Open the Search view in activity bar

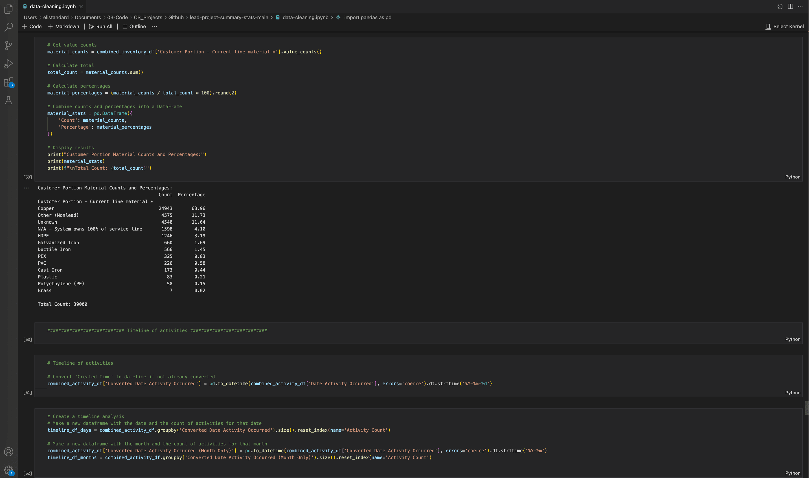click(x=9, y=27)
